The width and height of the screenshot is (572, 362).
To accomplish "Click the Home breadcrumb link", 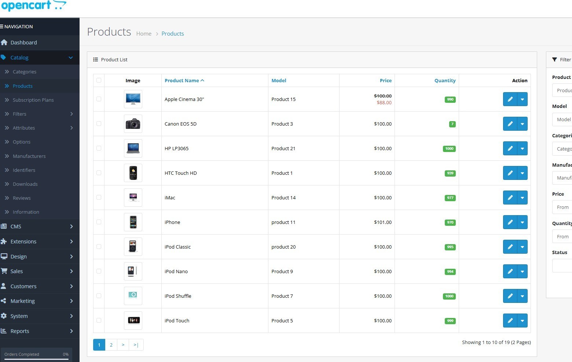I will coord(144,33).
